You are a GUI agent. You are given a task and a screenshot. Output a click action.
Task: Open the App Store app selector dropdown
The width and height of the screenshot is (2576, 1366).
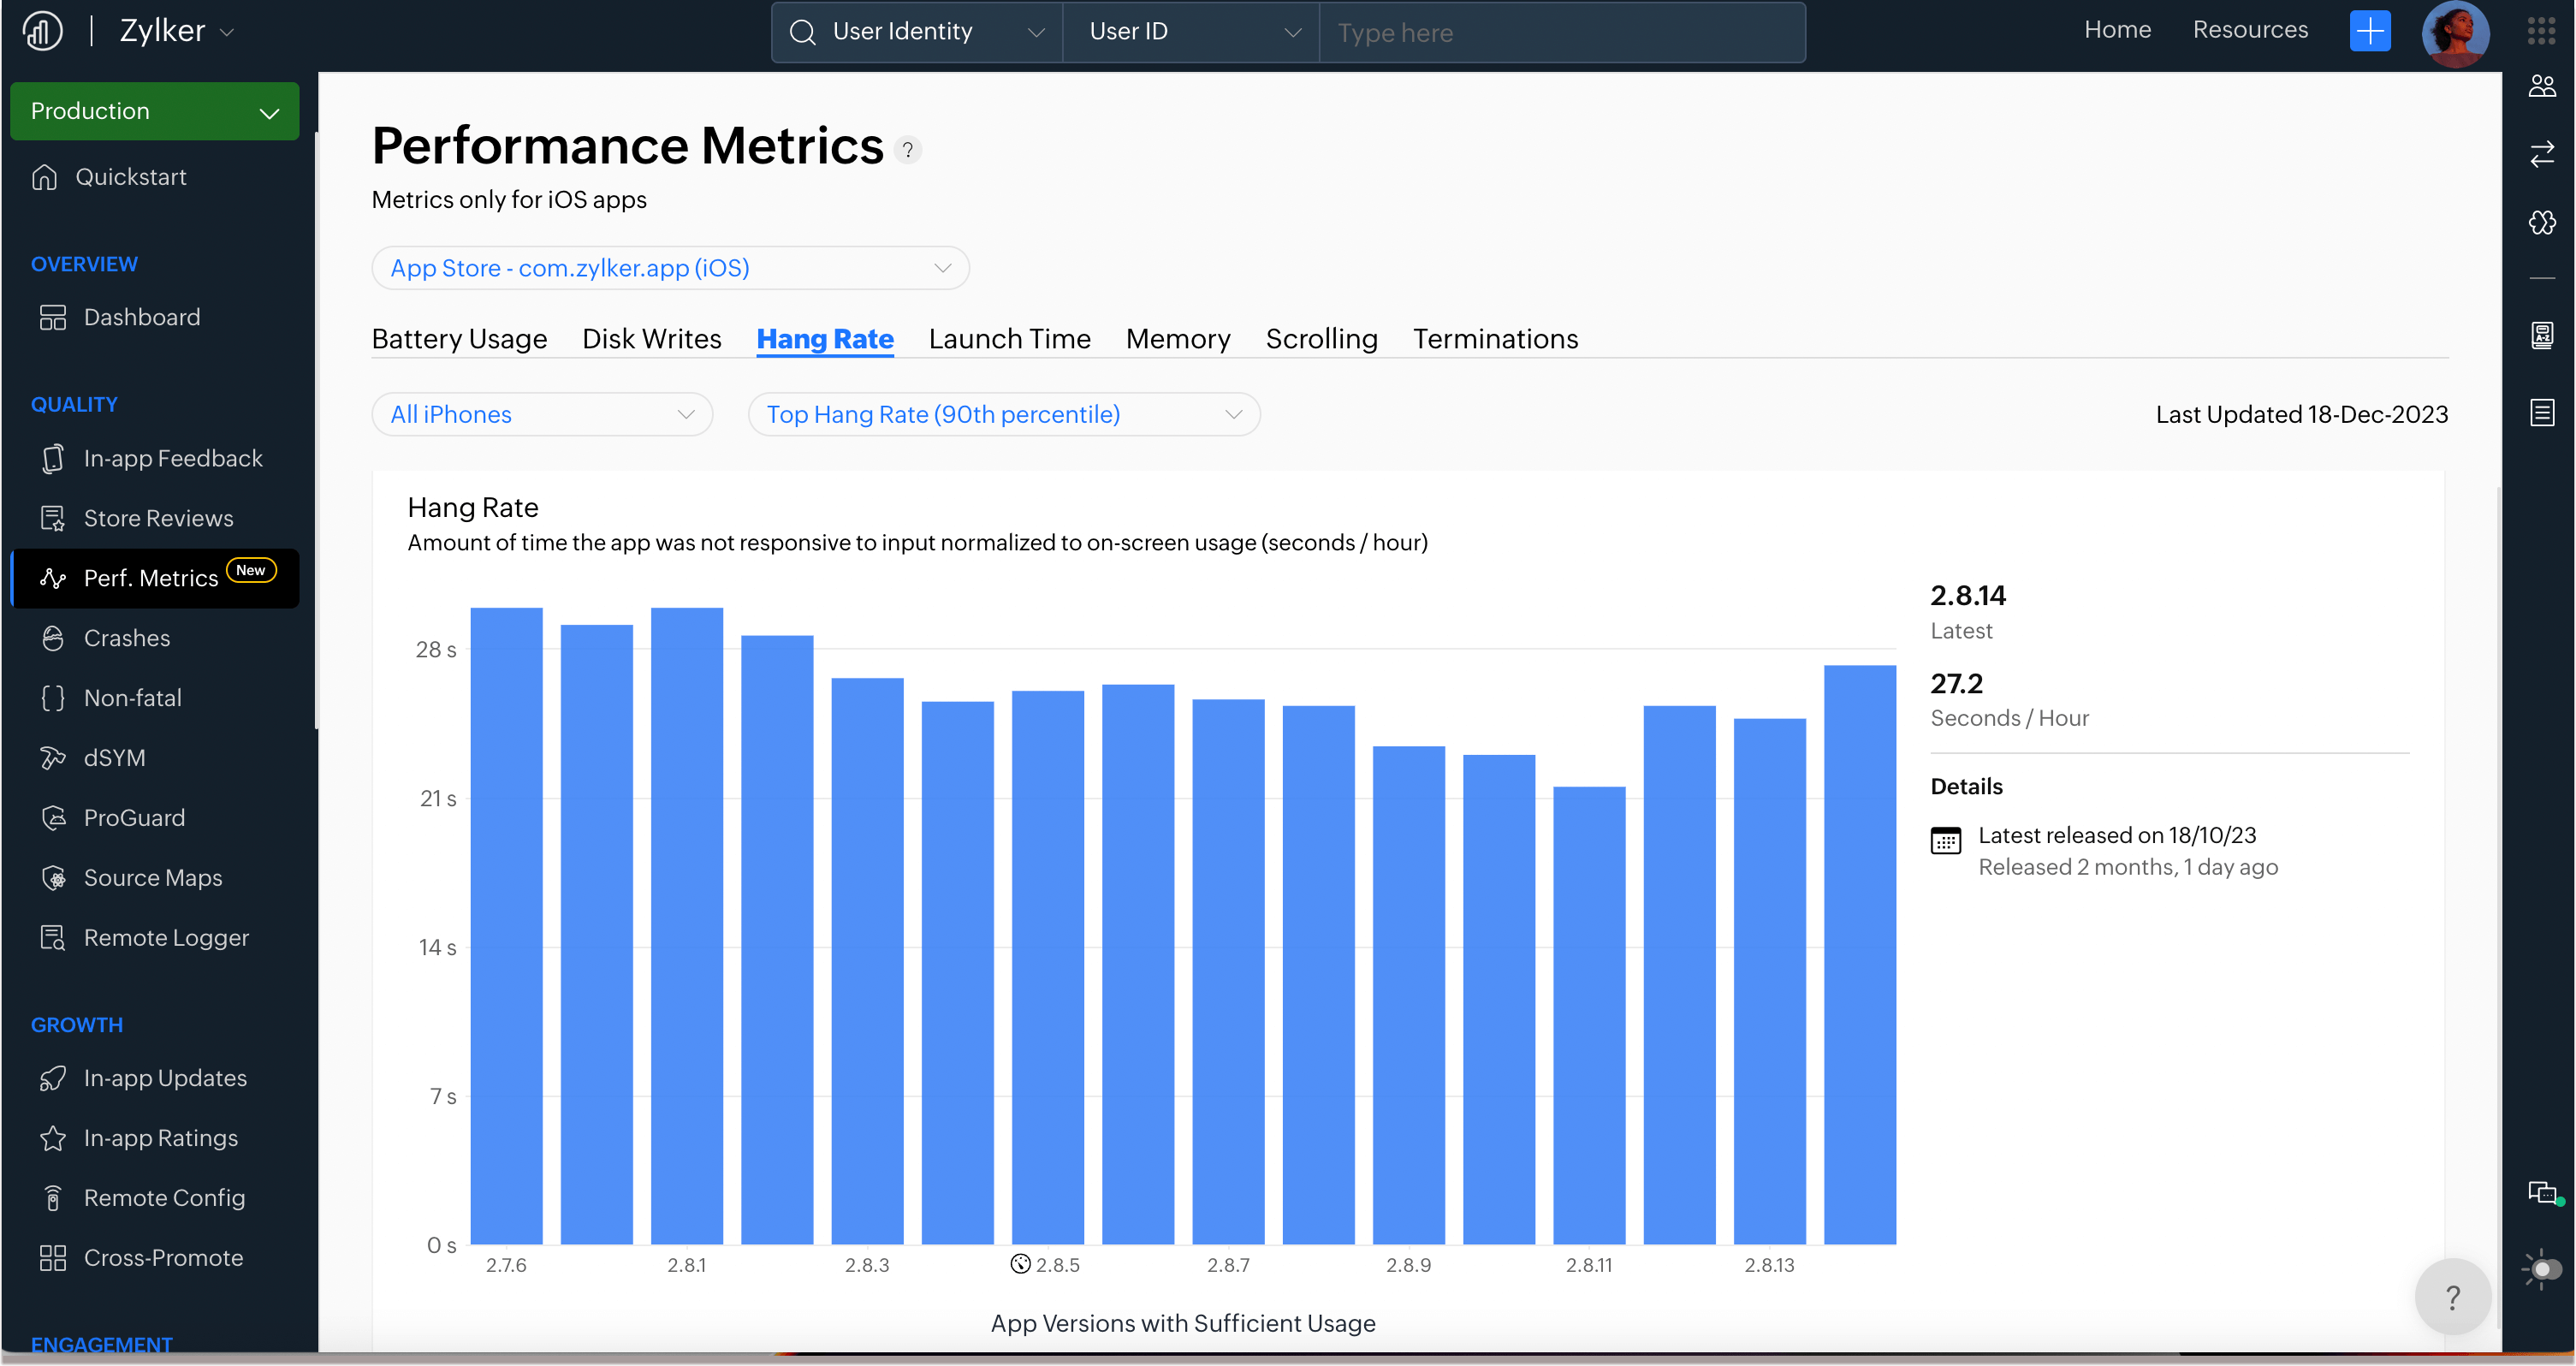(669, 268)
